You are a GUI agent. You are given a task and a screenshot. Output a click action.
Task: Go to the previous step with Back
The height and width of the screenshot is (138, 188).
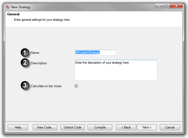[x=126, y=127]
